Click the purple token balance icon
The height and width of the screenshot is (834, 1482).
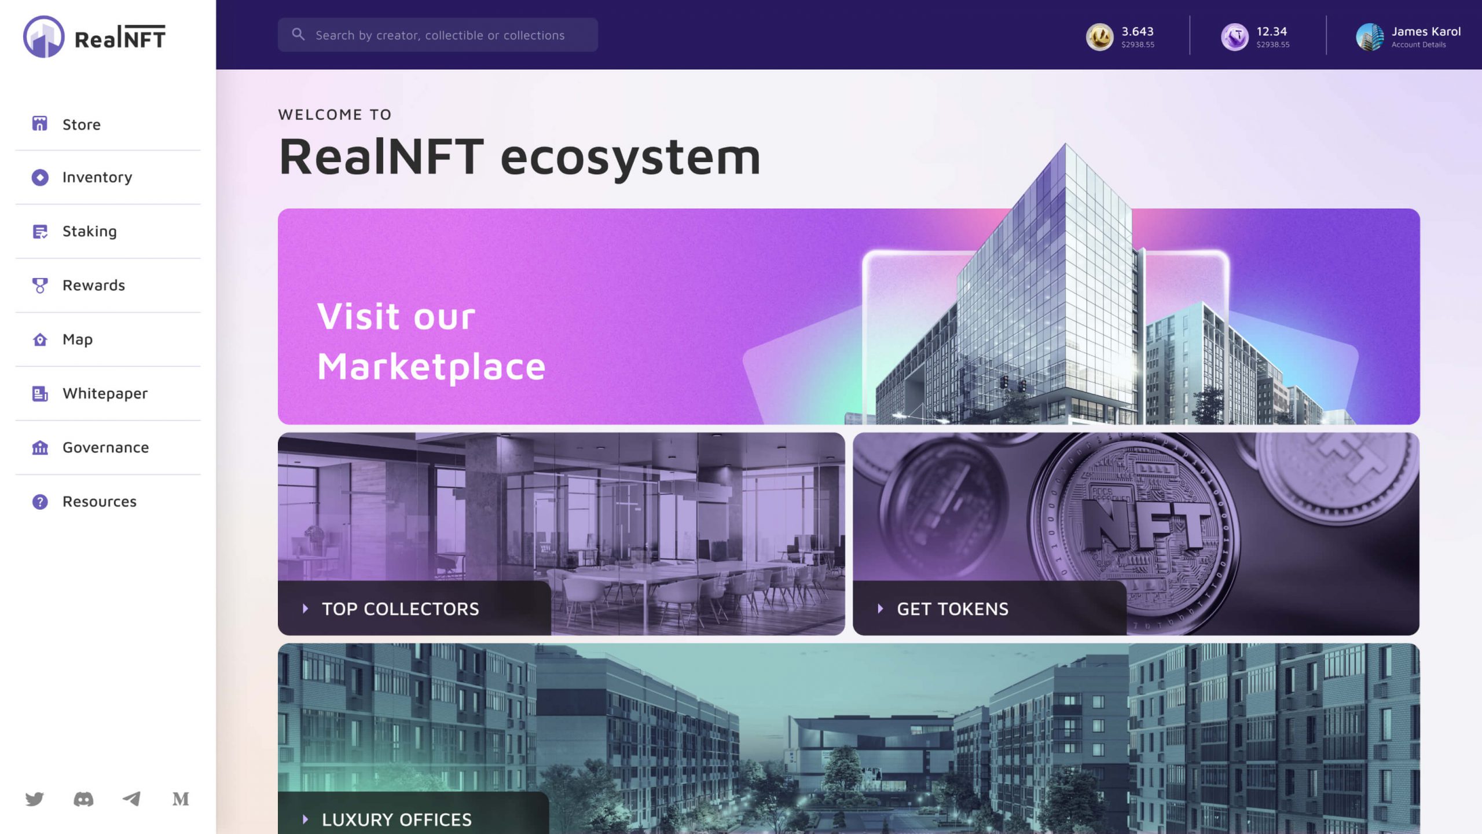(1234, 37)
